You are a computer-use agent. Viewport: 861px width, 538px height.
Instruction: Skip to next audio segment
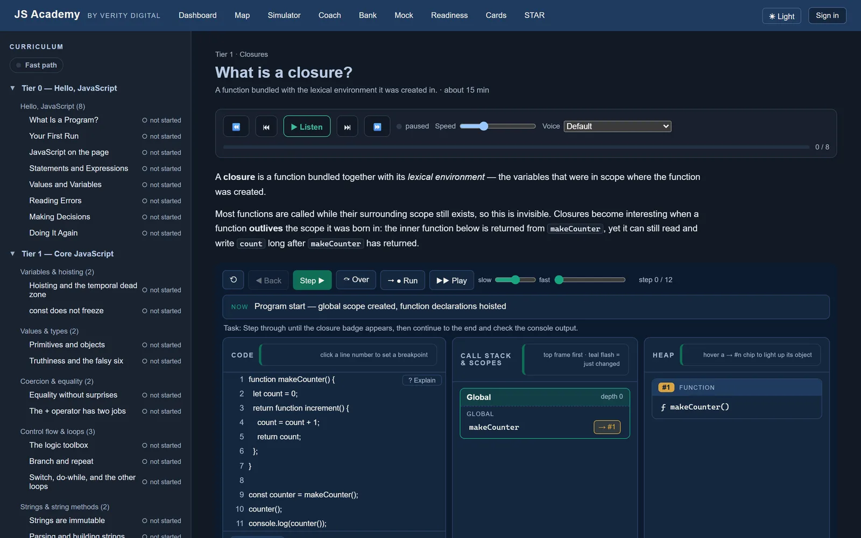point(347,126)
